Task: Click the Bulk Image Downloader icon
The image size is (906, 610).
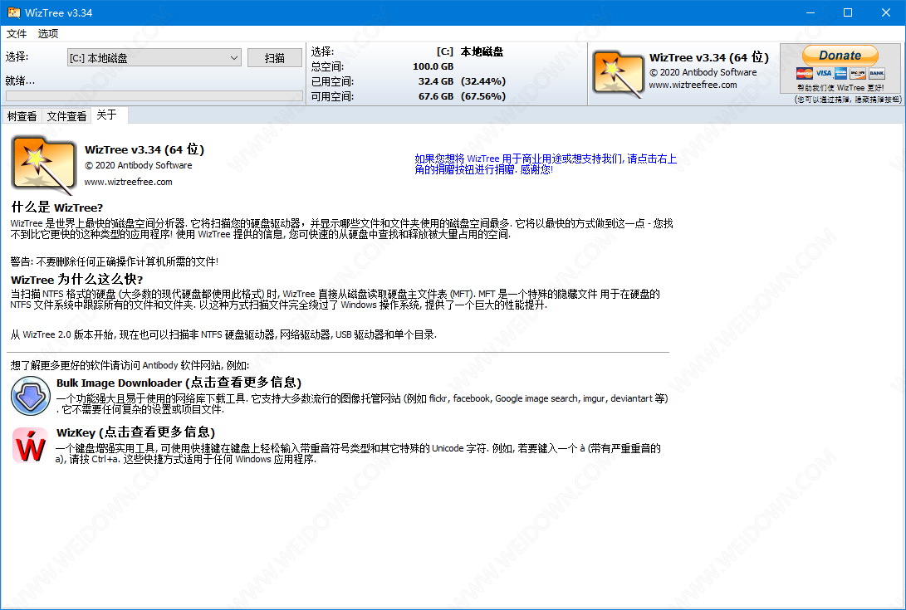Action: [30, 396]
